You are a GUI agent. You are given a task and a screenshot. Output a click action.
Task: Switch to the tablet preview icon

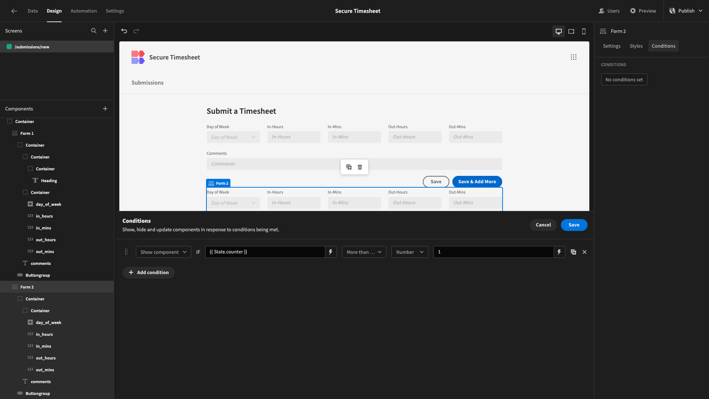point(571,31)
